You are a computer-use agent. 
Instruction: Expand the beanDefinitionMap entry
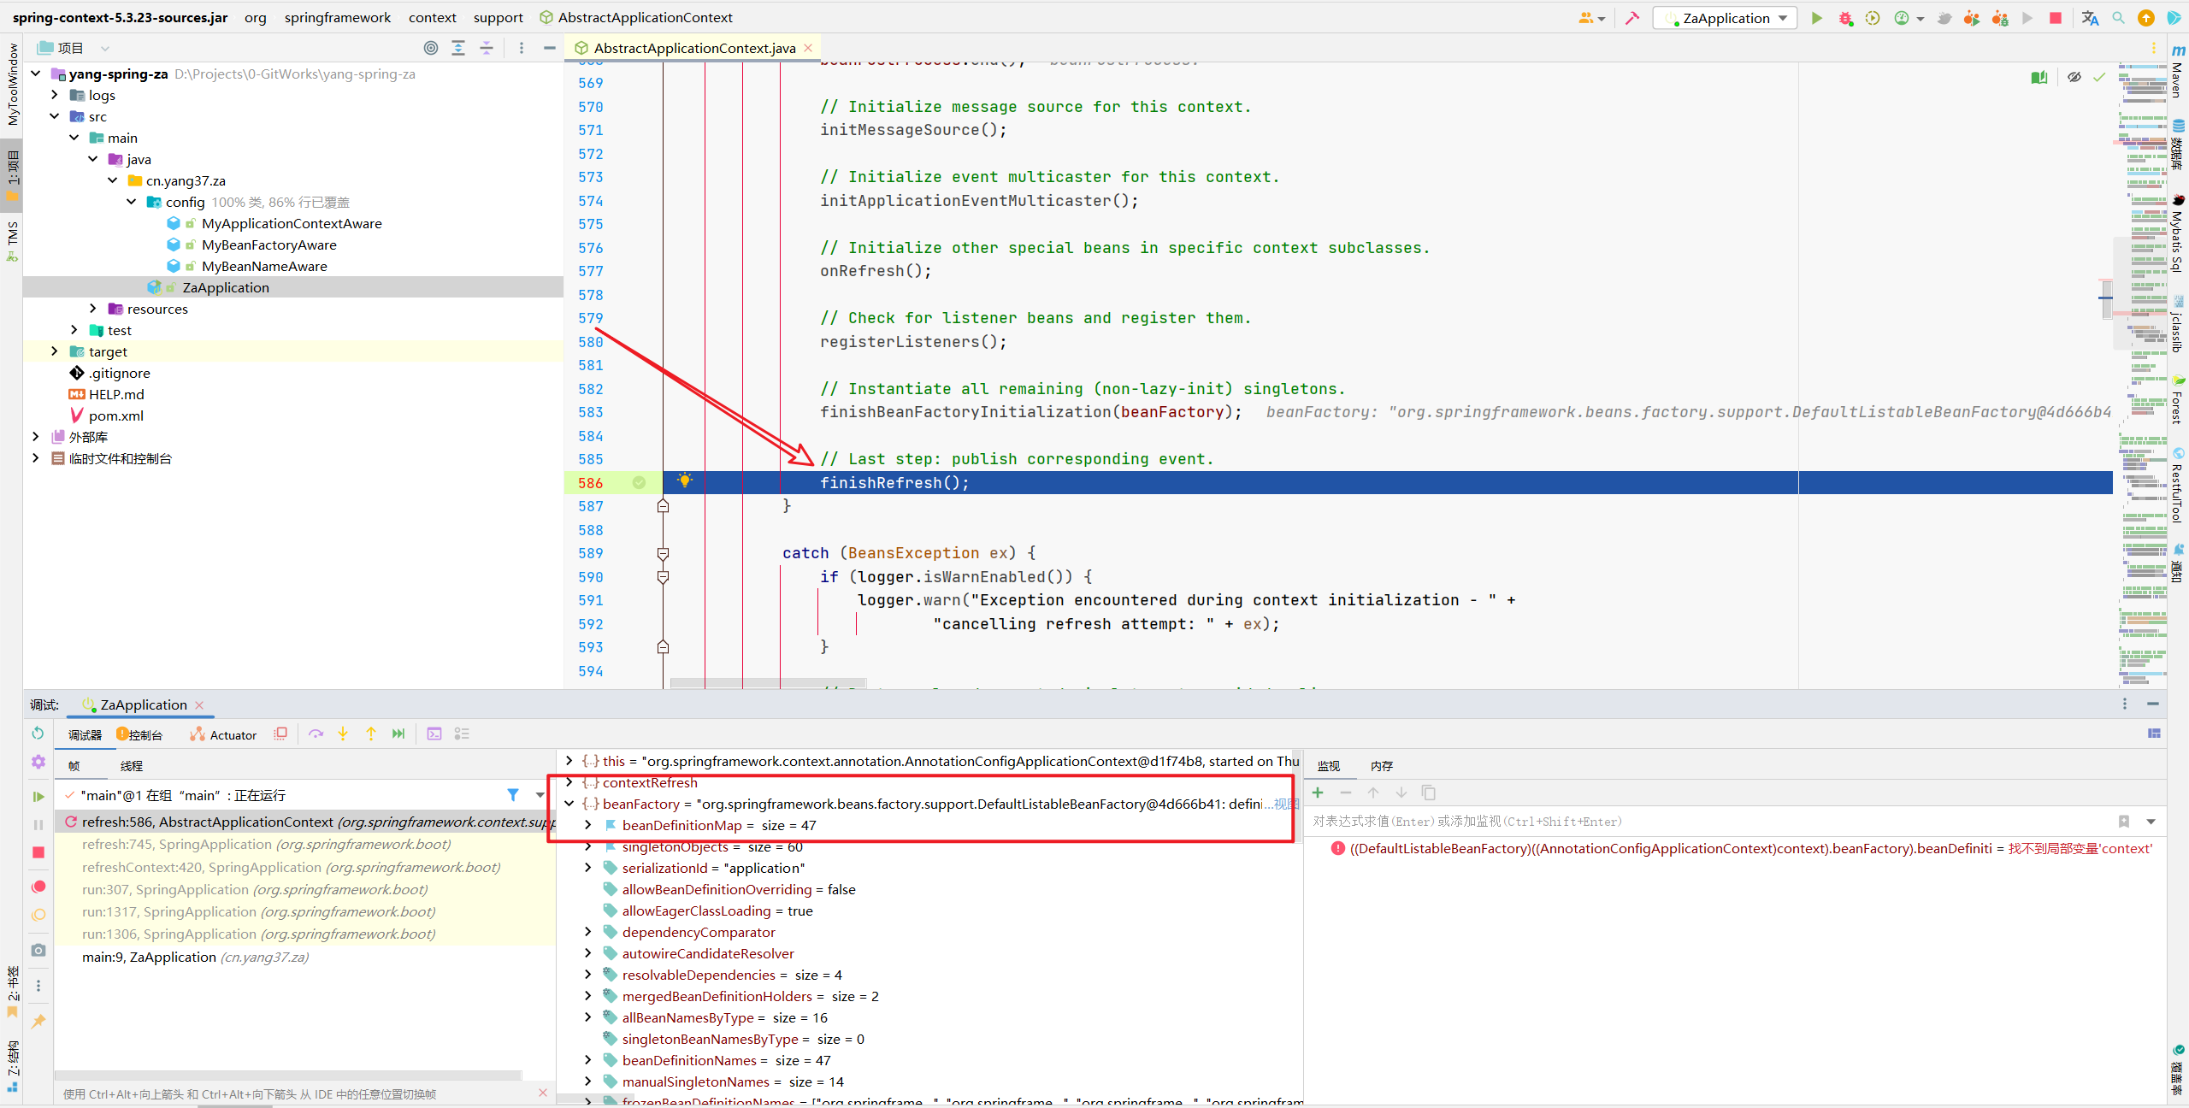coord(588,825)
